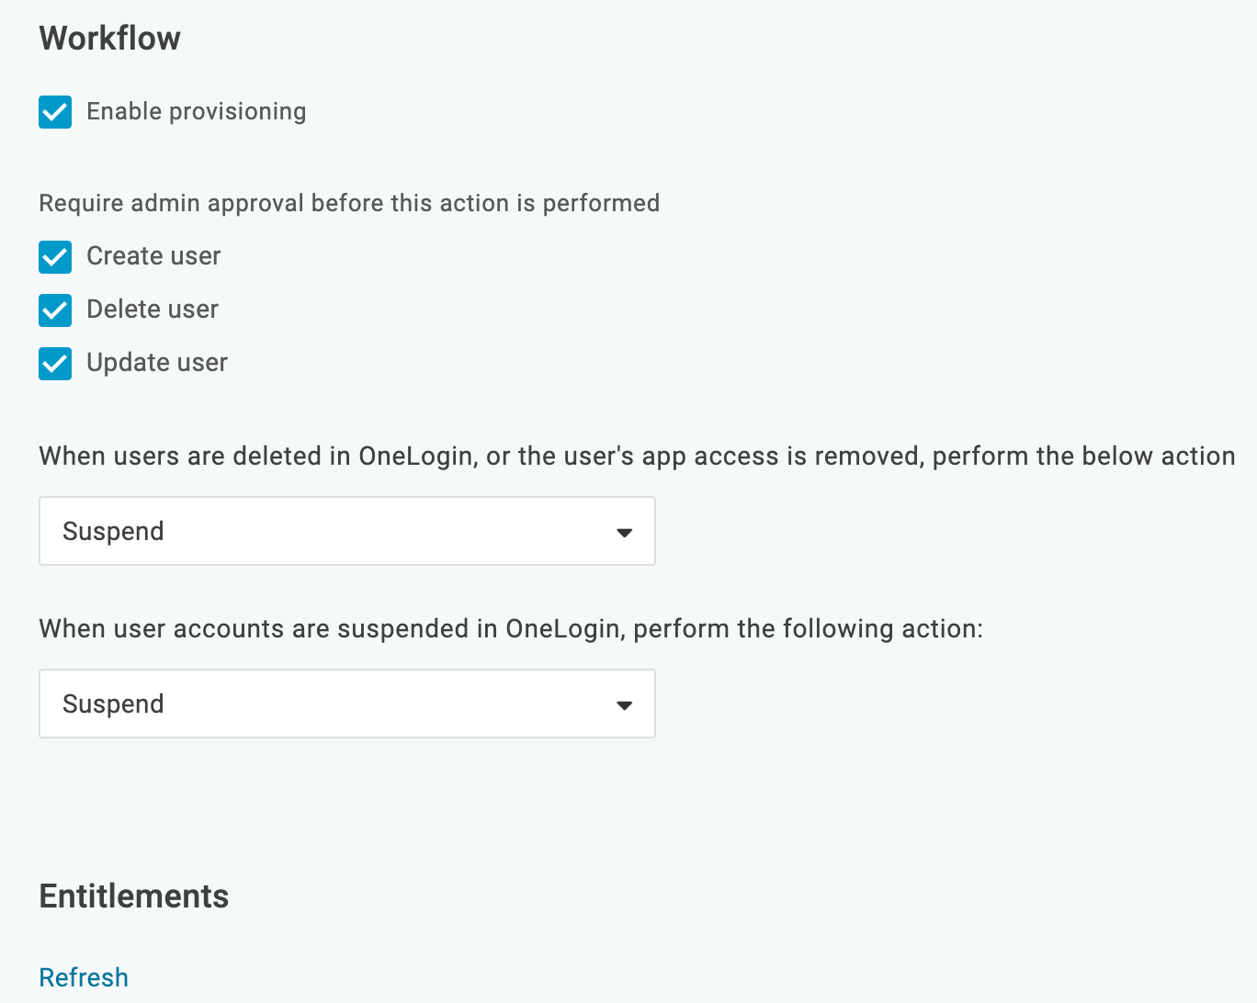The image size is (1257, 1003).
Task: Click 'Suspend' value in the deleted-users dropdown
Action: pos(113,532)
